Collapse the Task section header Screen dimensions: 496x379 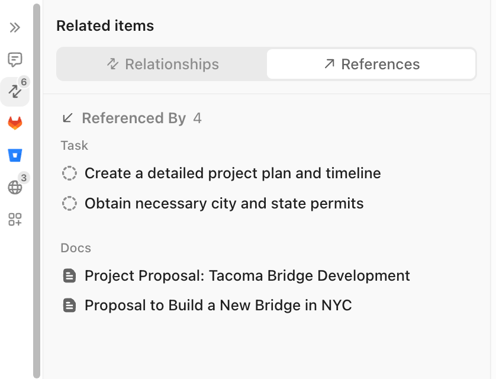coord(74,145)
